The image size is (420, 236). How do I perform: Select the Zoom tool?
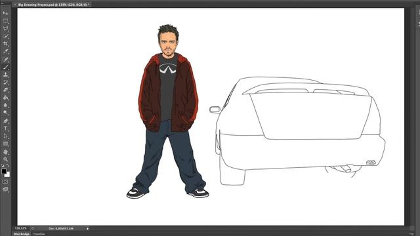pyautogui.click(x=5, y=159)
